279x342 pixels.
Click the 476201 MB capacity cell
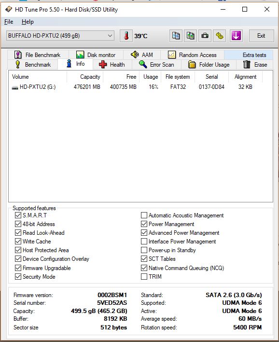87,87
